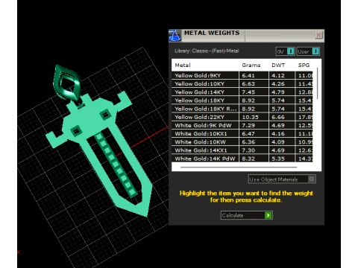Click the 4.79 DWT value
Viewport: 358px width, 268px height.
coord(278,92)
